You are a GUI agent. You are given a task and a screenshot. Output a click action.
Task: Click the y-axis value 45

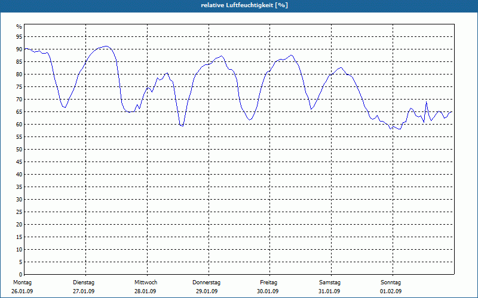pyautogui.click(x=19, y=162)
